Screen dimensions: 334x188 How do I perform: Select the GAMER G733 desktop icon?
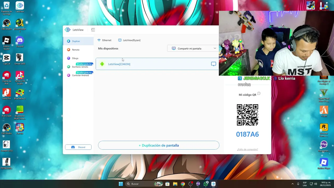(x=6, y=146)
